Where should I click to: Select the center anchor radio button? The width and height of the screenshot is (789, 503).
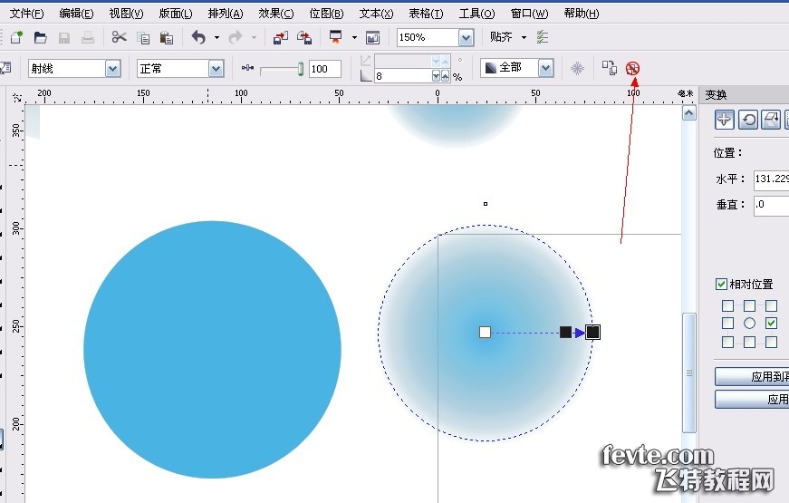(749, 324)
